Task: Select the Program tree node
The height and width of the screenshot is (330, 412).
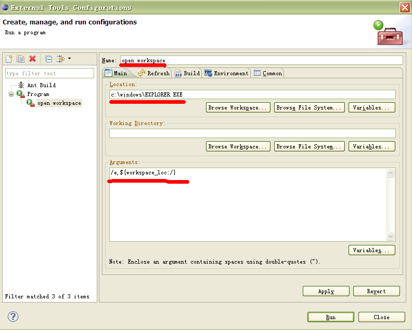Action: [38, 94]
